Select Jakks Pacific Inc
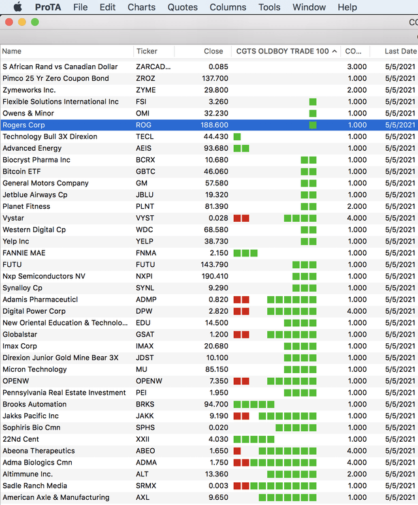418x505 pixels. pos(209,416)
